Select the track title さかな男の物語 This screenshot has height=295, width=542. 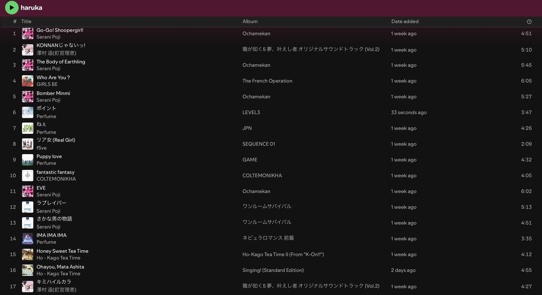point(54,219)
